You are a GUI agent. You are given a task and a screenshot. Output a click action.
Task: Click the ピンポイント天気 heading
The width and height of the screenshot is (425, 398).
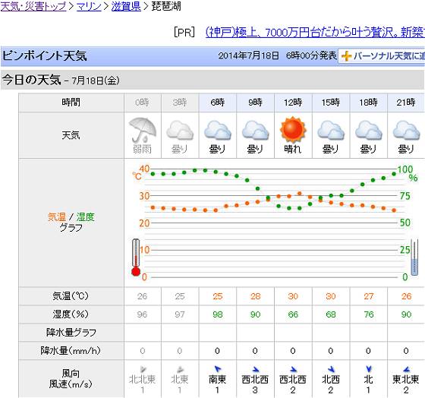pos(45,56)
